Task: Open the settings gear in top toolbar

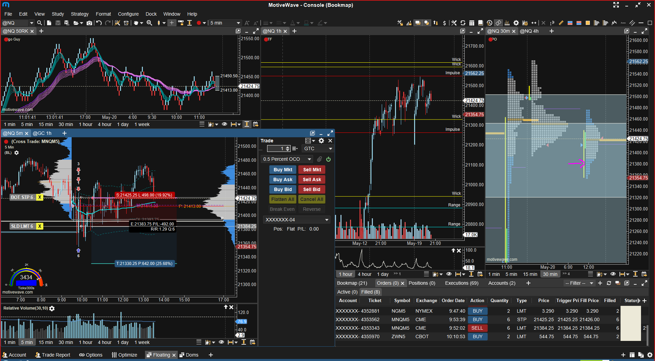Action: pyautogui.click(x=516, y=23)
